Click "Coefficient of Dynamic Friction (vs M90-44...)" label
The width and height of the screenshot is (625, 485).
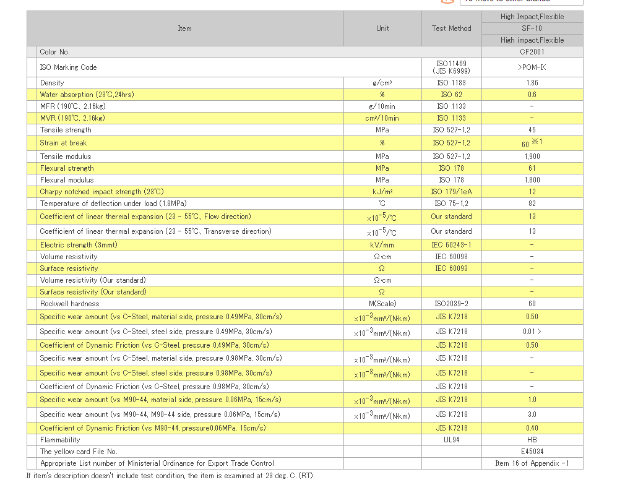[x=153, y=428]
